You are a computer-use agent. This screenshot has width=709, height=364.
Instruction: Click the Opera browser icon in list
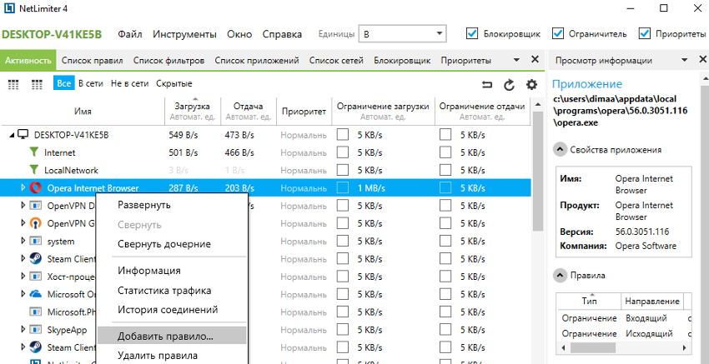[x=36, y=188]
